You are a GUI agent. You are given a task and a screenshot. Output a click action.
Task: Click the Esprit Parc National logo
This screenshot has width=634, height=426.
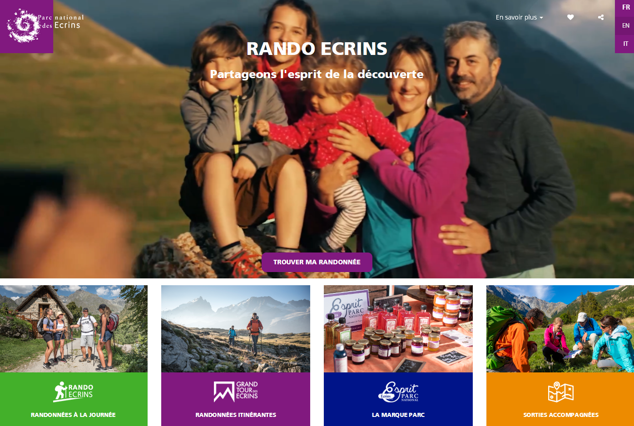coord(398,391)
